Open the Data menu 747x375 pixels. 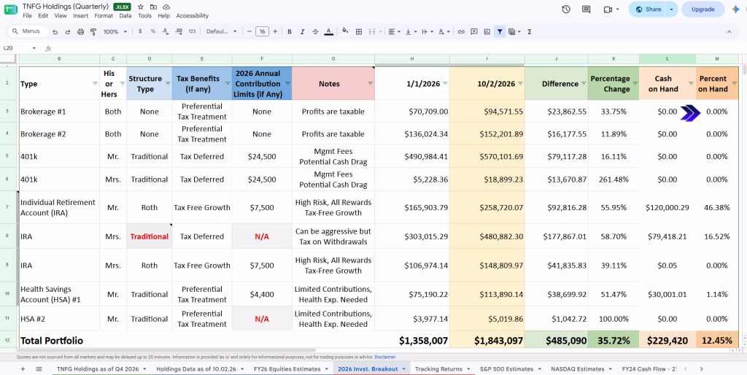(x=125, y=16)
